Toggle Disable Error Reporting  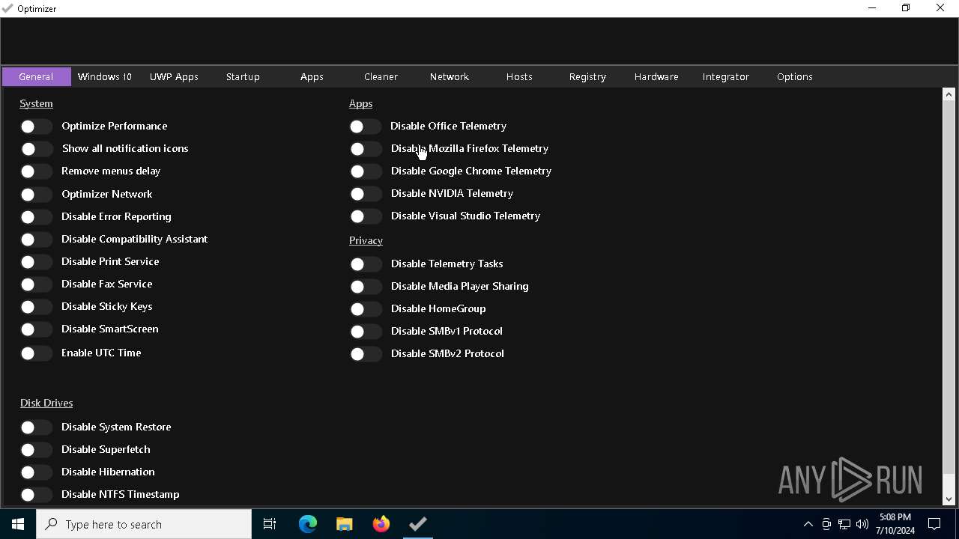(x=36, y=217)
